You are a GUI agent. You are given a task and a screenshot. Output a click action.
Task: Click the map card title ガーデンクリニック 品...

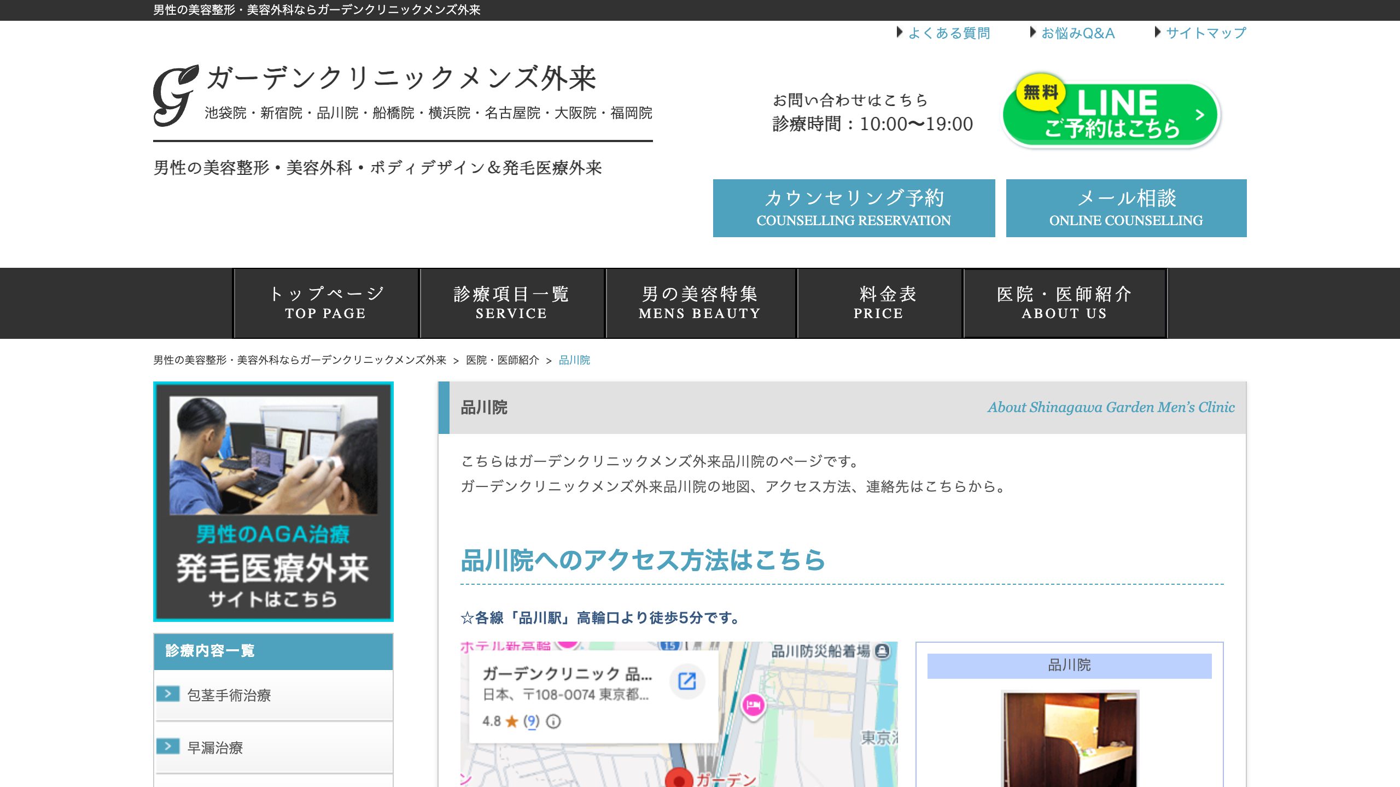click(567, 674)
